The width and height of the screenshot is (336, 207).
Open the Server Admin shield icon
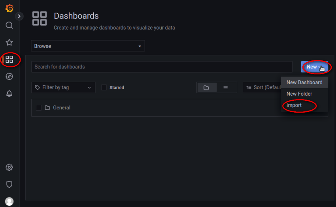9,184
